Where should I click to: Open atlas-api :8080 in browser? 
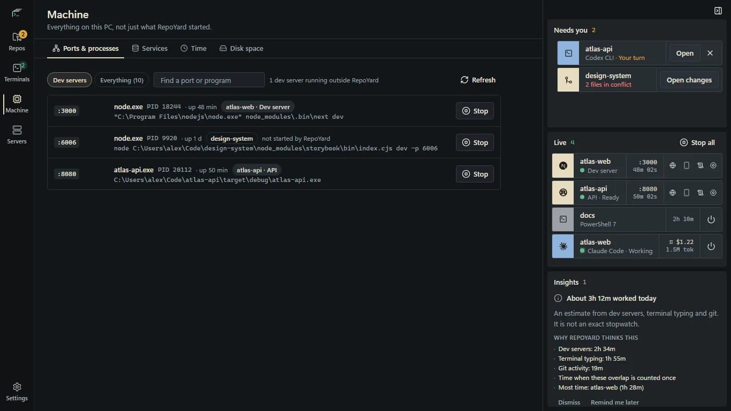673,193
